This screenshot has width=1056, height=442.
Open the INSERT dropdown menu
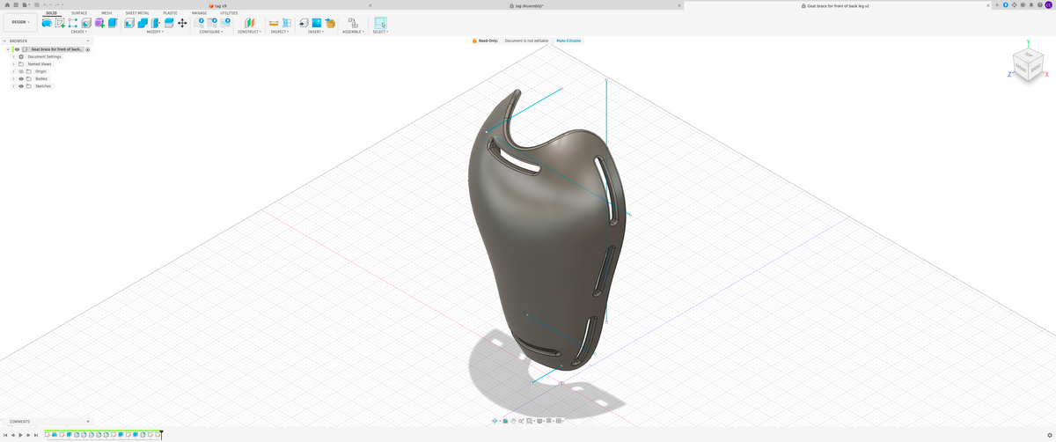pyautogui.click(x=316, y=32)
